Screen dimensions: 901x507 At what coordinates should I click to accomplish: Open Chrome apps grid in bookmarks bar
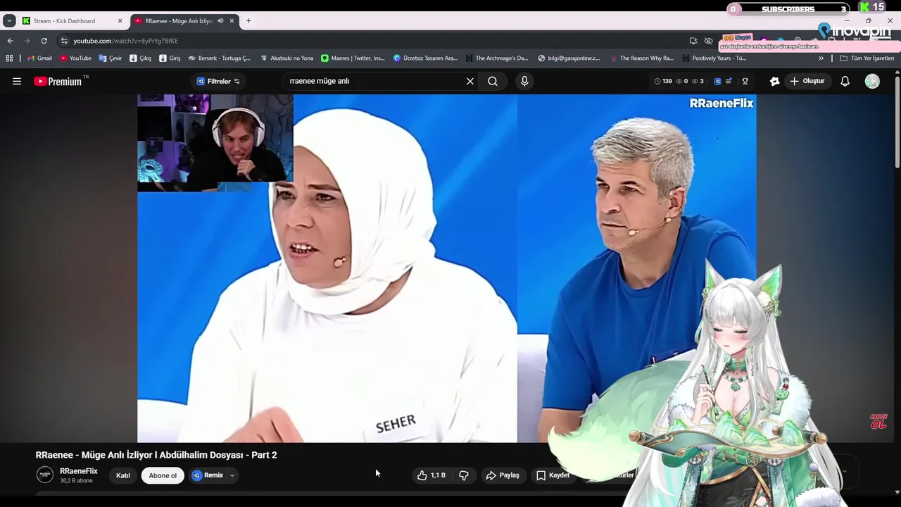pyautogui.click(x=9, y=58)
